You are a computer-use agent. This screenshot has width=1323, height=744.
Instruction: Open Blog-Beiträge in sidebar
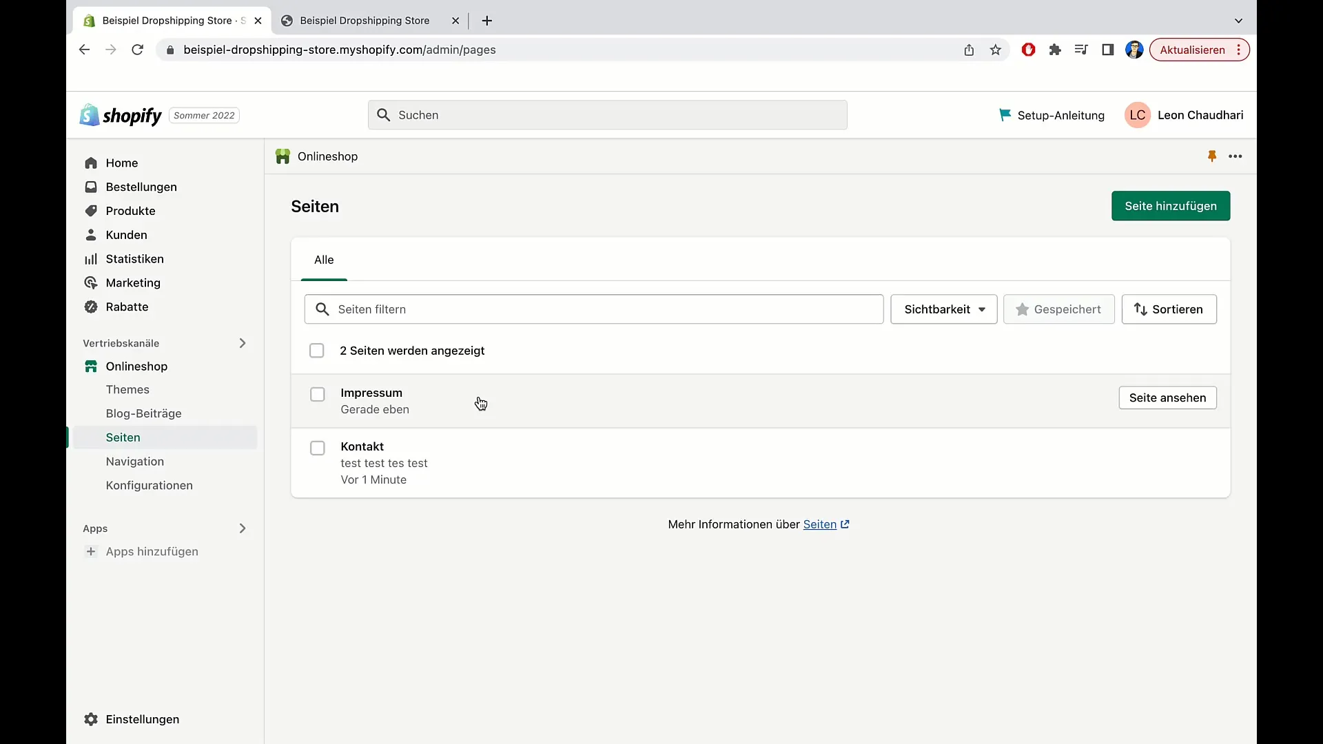[x=143, y=413]
